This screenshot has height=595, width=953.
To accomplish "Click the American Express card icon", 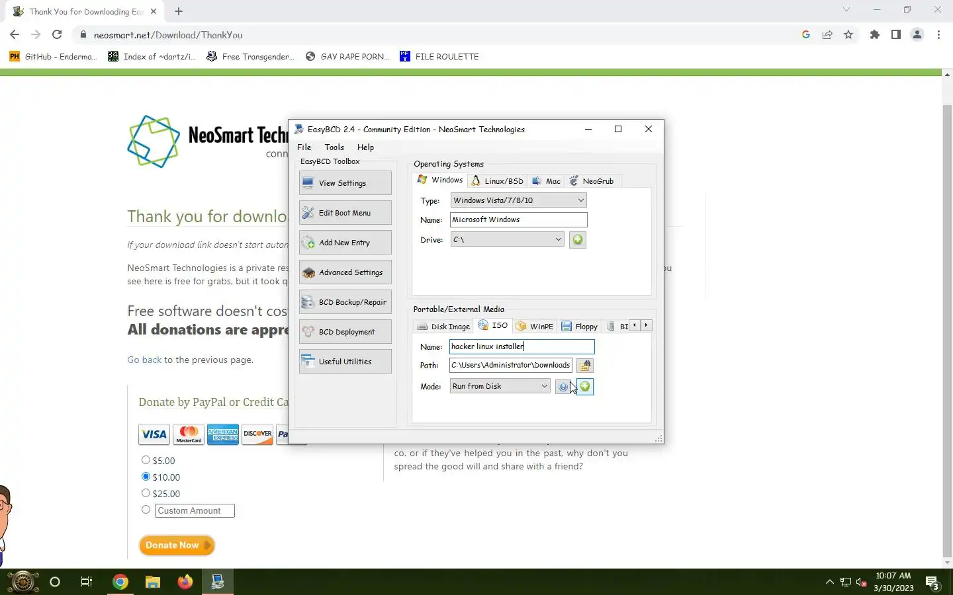I will coord(223,434).
